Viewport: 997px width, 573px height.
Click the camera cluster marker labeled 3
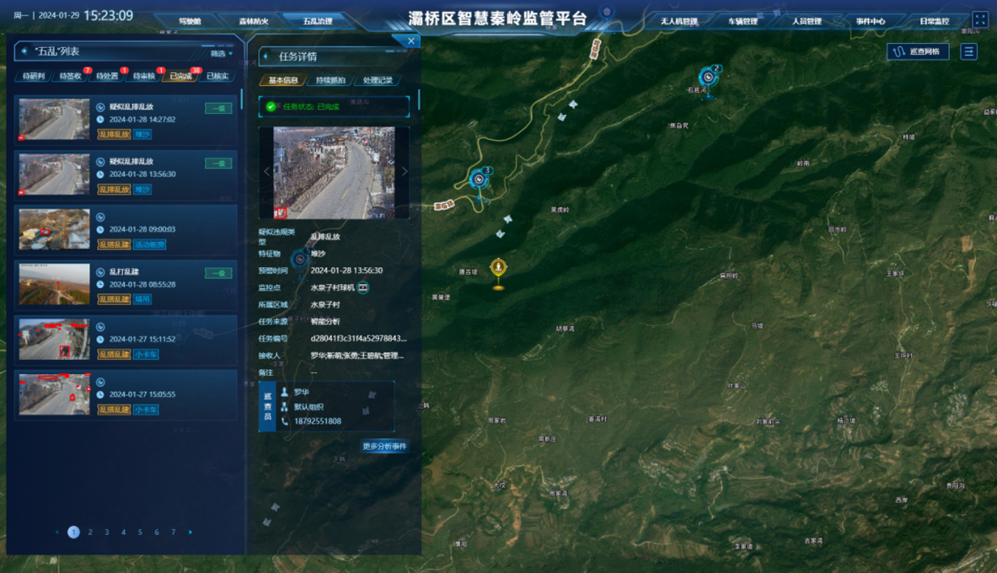(x=480, y=179)
